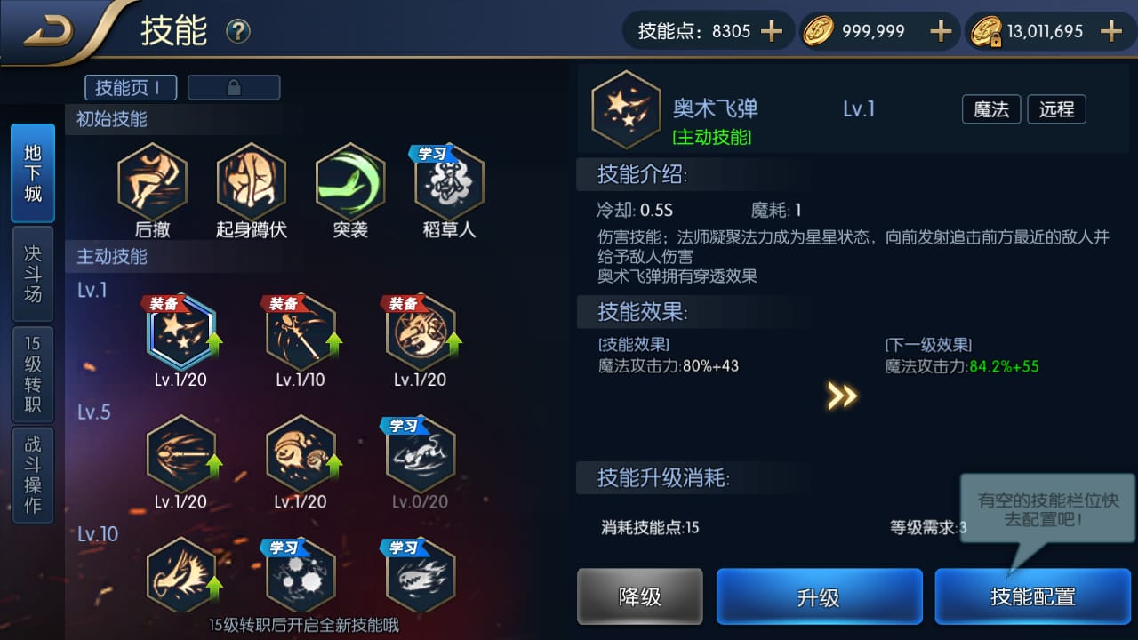Add gold coins via plus button
The width and height of the screenshot is (1138, 640).
(941, 32)
